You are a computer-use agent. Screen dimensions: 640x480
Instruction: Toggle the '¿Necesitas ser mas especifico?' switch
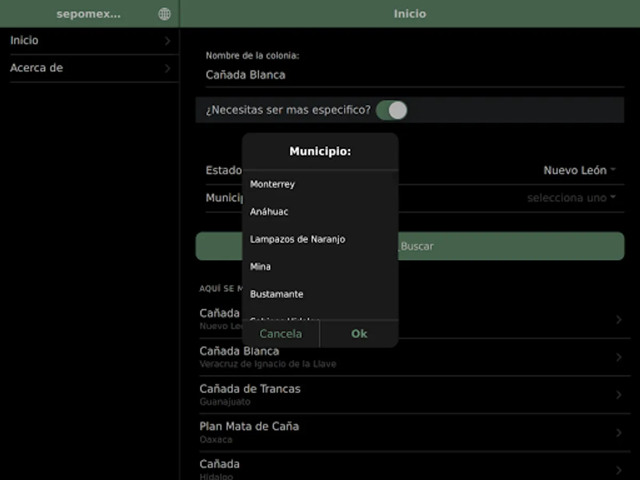391,110
